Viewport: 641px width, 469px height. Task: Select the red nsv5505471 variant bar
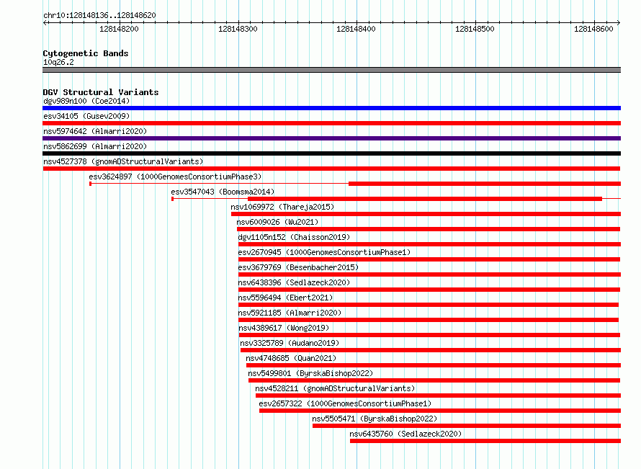[467, 426]
